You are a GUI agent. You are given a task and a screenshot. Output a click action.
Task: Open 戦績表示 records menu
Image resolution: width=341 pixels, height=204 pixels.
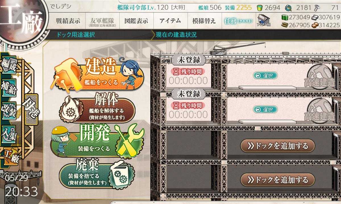coord(68,21)
